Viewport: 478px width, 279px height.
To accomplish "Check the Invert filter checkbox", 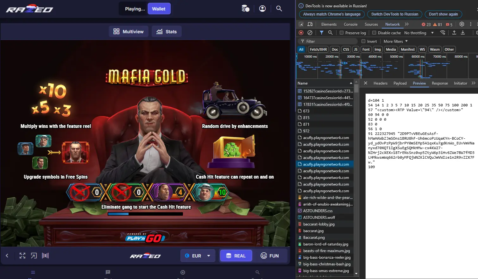I will pos(363,41).
